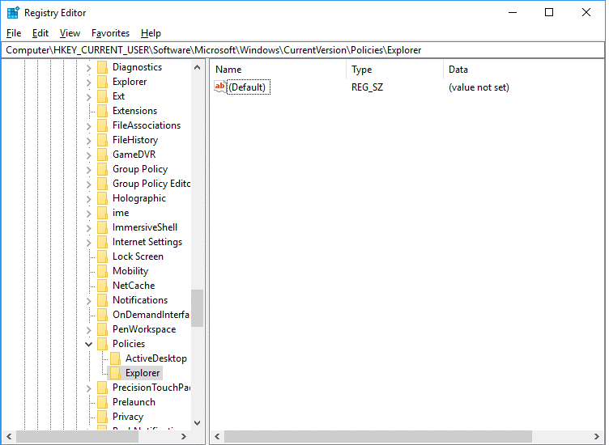
Task: Click the Privacy folder icon
Action: (x=103, y=417)
